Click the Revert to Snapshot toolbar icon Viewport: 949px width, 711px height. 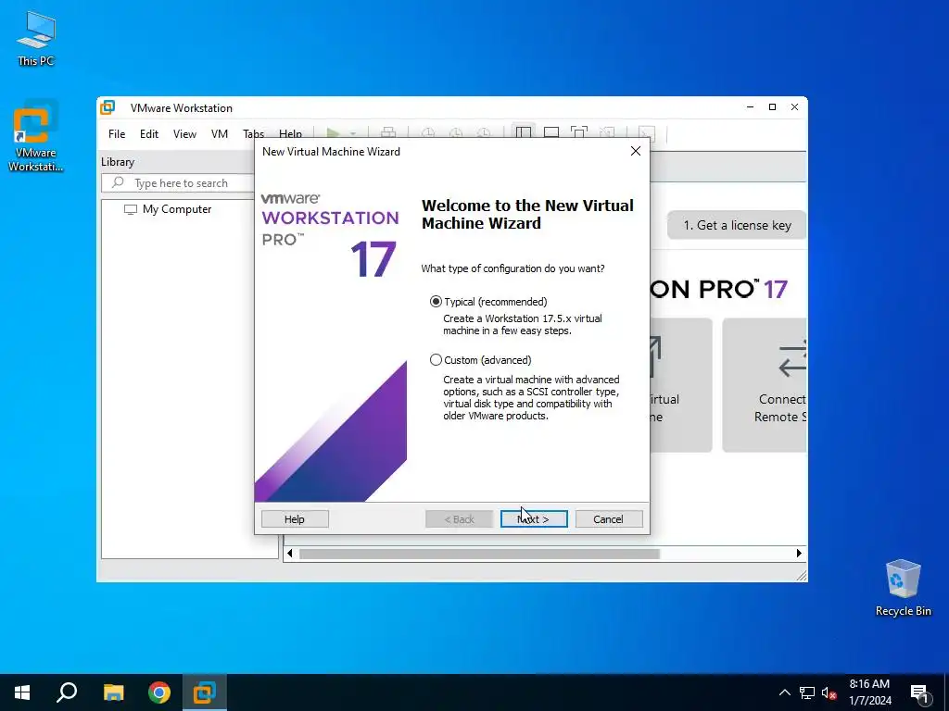pyautogui.click(x=456, y=133)
